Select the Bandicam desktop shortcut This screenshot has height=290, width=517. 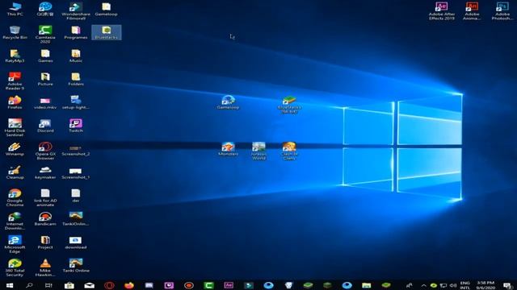click(45, 219)
